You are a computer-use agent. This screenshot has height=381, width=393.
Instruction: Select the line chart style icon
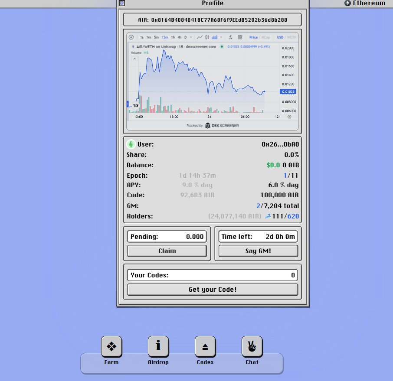pos(200,37)
